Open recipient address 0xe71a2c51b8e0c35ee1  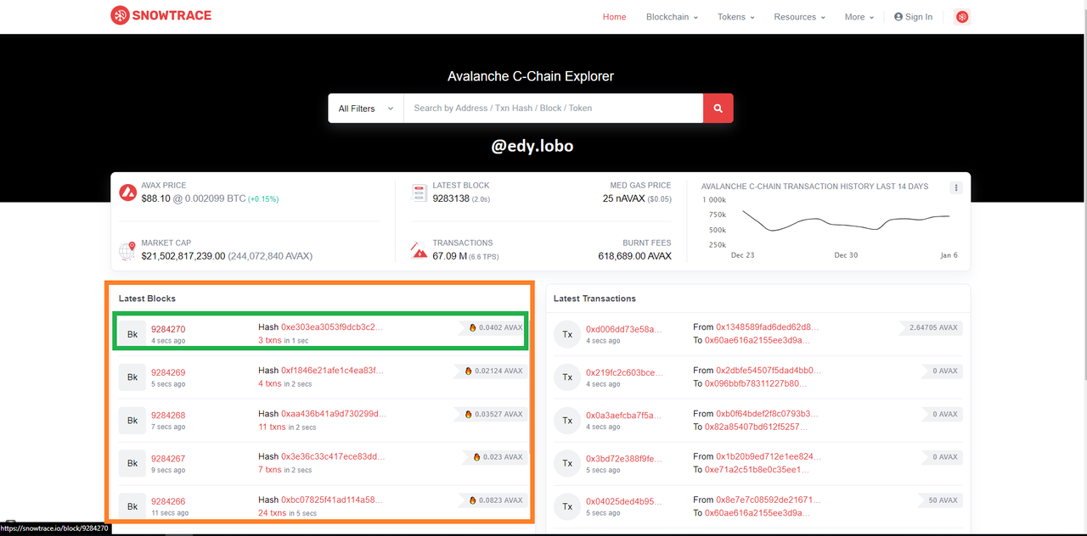click(x=757, y=470)
